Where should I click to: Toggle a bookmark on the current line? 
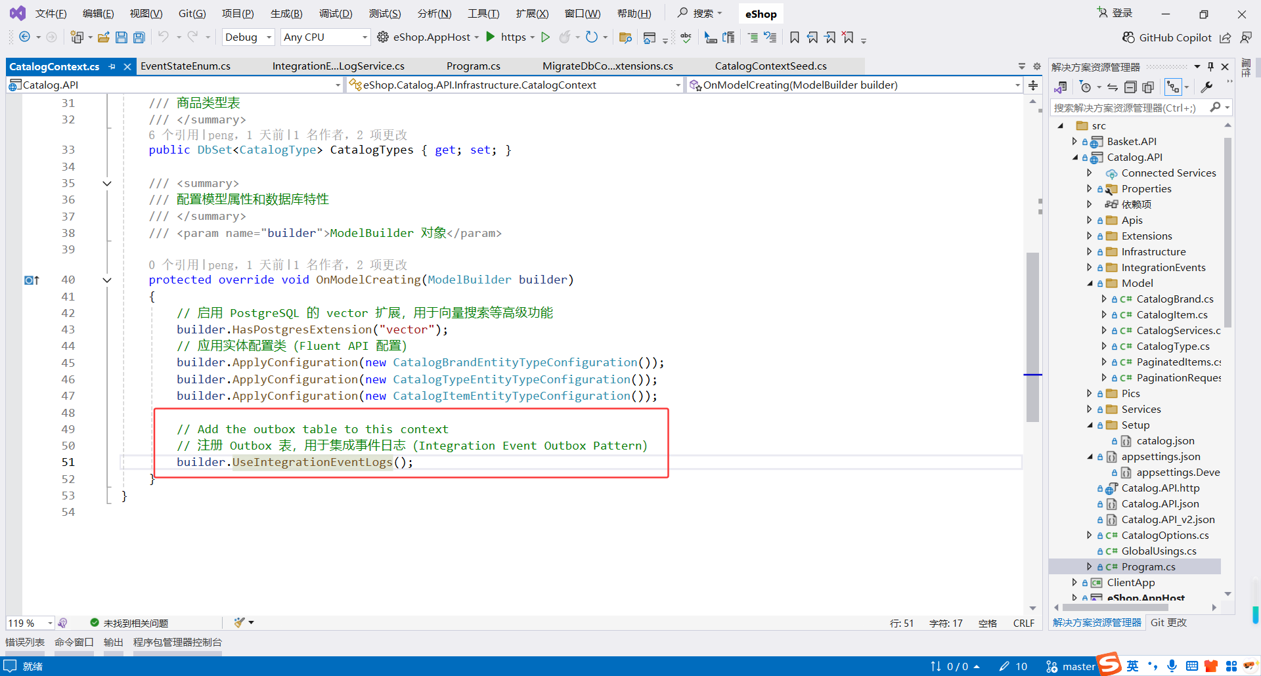click(x=794, y=37)
